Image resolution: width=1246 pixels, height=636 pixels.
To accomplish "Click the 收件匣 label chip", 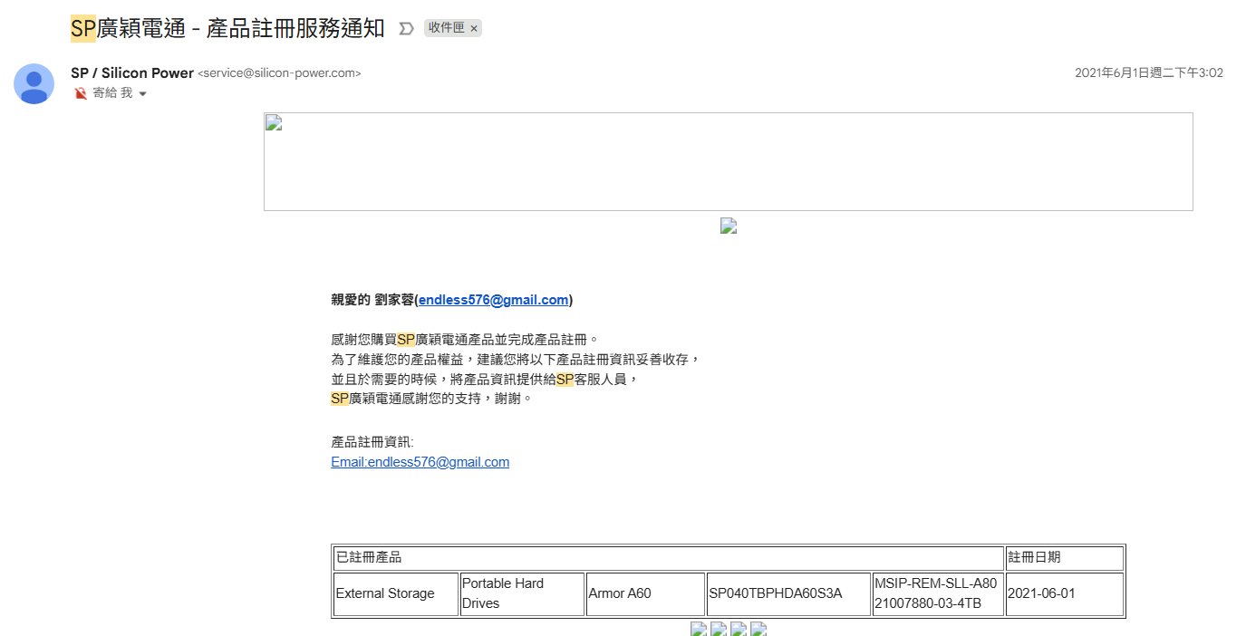I will click(x=446, y=28).
